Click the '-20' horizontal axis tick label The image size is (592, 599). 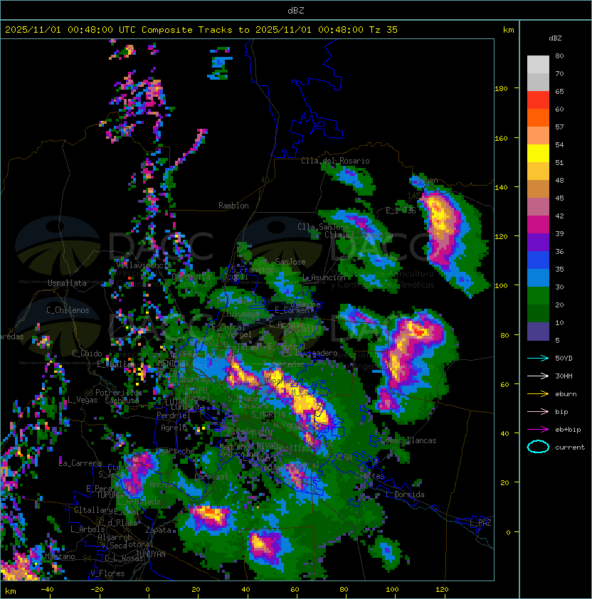tap(97, 589)
